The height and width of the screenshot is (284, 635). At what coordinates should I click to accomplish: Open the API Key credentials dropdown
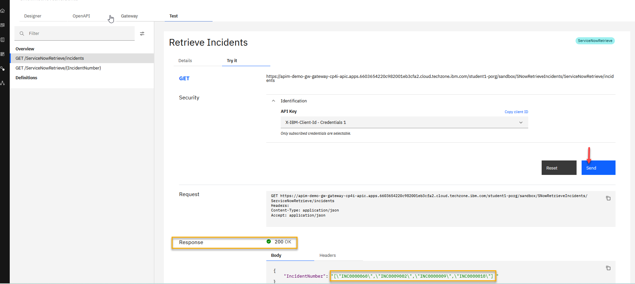point(404,123)
